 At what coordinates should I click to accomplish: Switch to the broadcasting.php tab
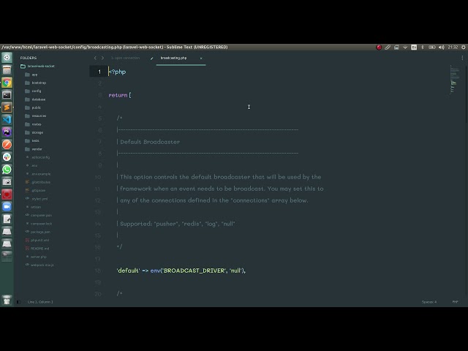coord(173,58)
